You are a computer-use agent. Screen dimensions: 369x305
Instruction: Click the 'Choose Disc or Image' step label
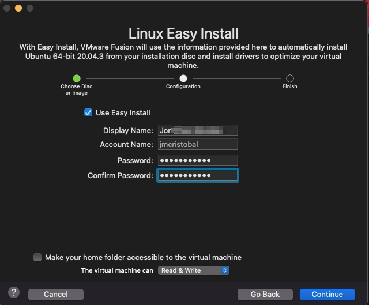(x=77, y=89)
